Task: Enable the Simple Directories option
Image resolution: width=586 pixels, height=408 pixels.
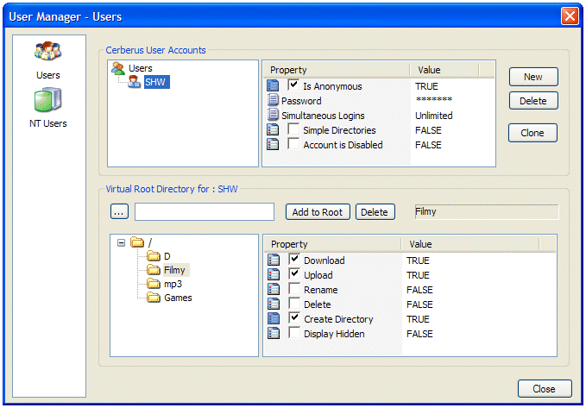Action: point(293,130)
